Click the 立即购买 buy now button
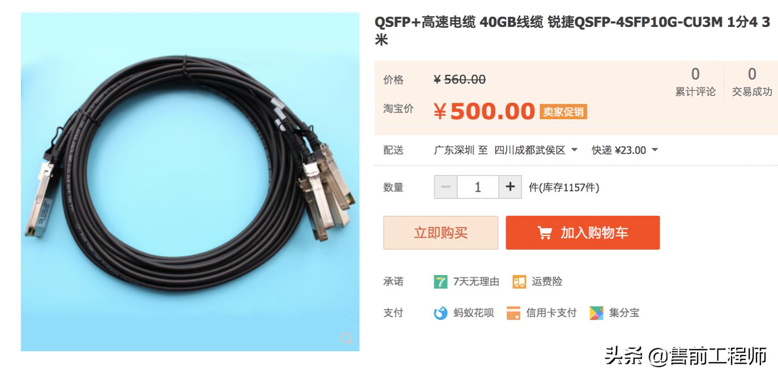The height and width of the screenshot is (377, 778). coord(440,233)
